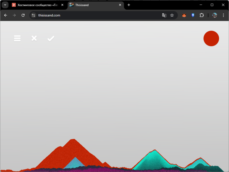Open the Chrome three-dot menu
The image size is (229, 172).
223,15
